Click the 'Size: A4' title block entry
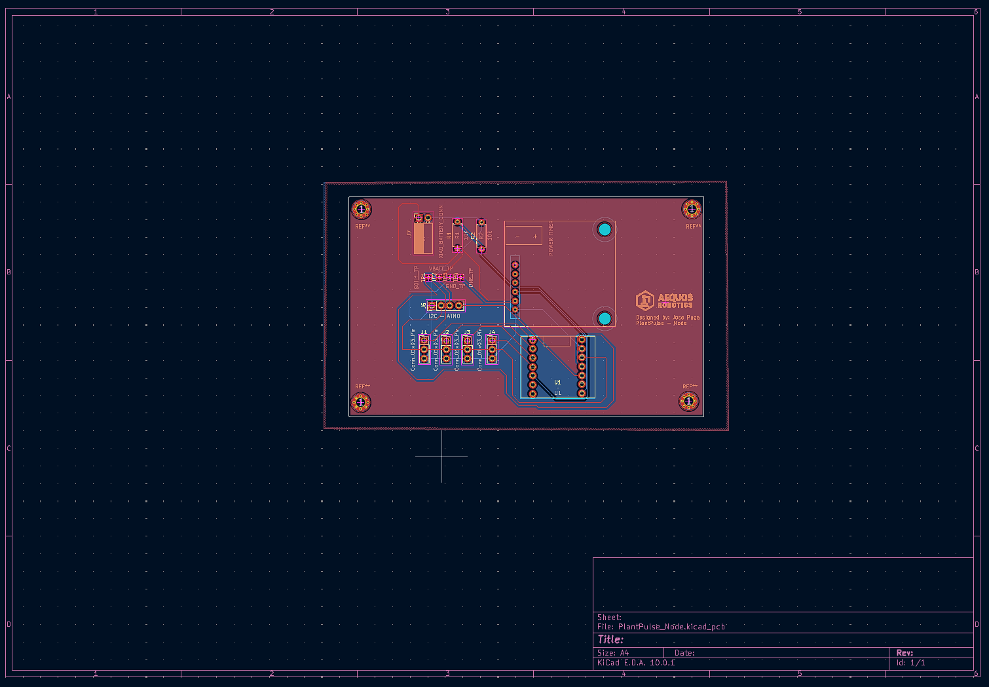Viewport: 989px width, 687px height. pos(613,653)
